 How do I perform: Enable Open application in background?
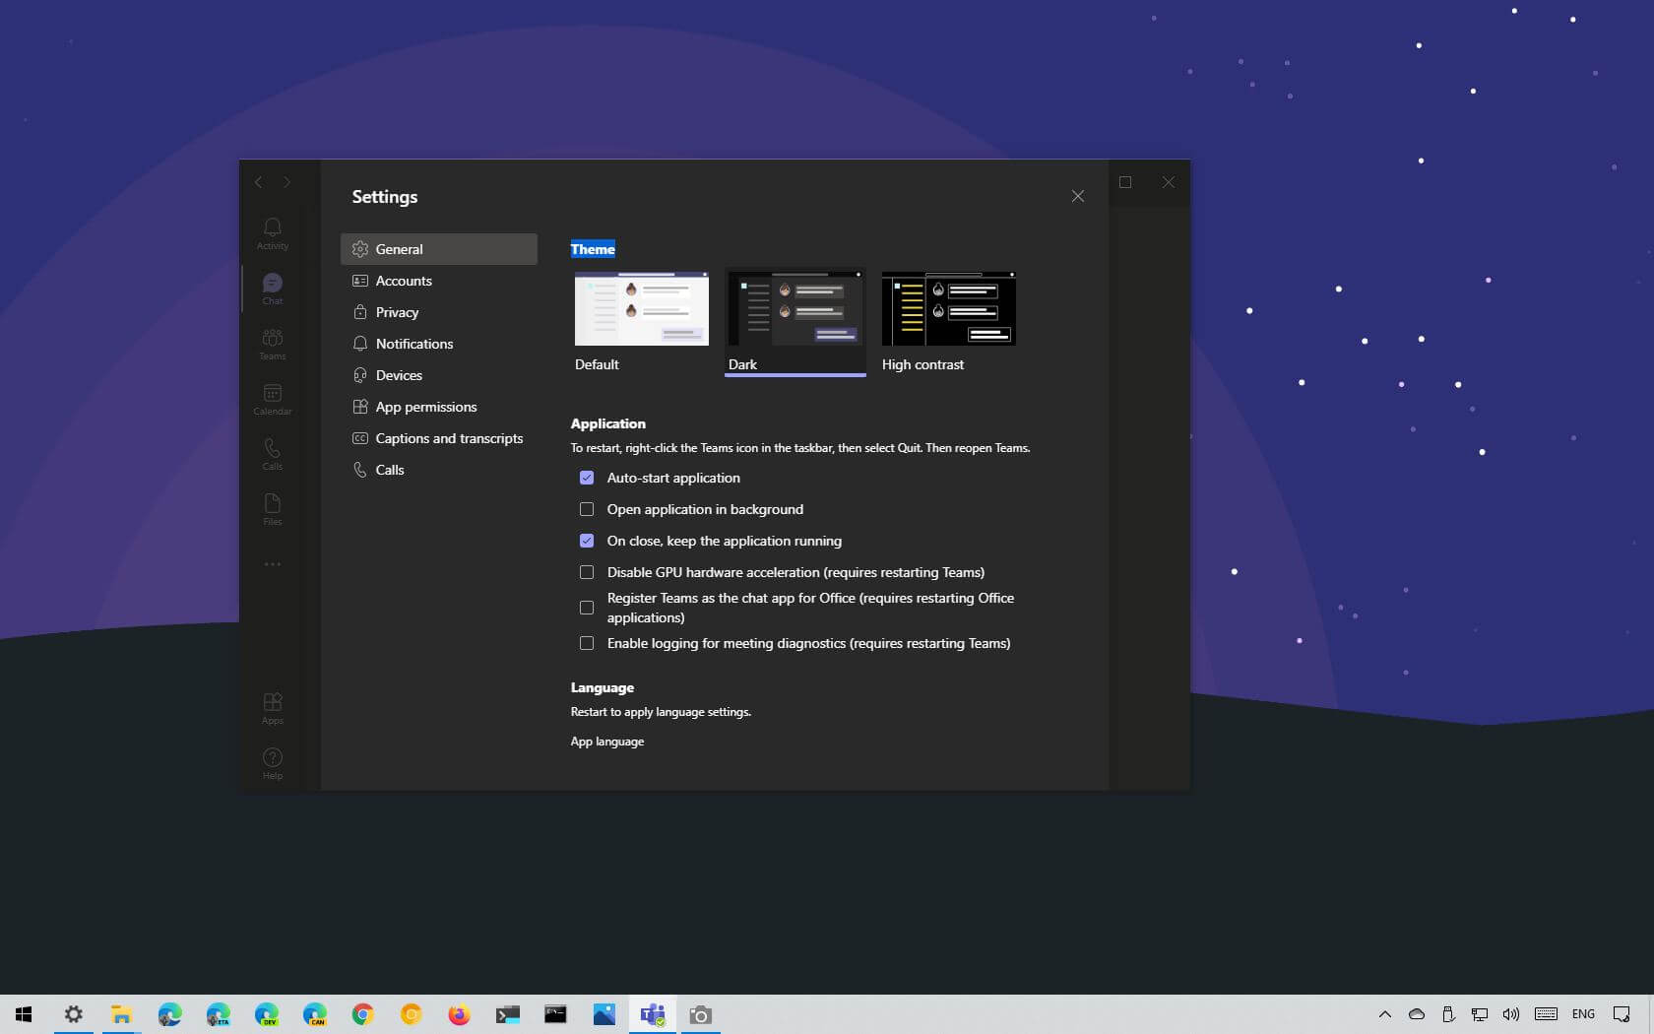pos(587,509)
